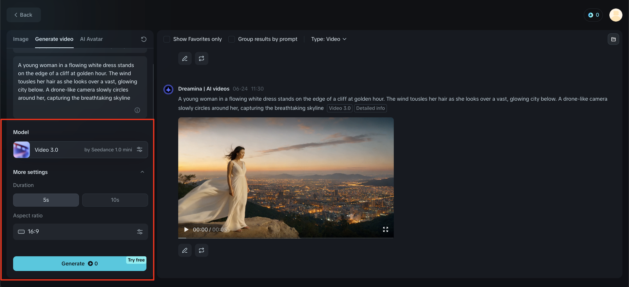The image size is (629, 287).
Task: Play the generated video
Action: [186, 229]
